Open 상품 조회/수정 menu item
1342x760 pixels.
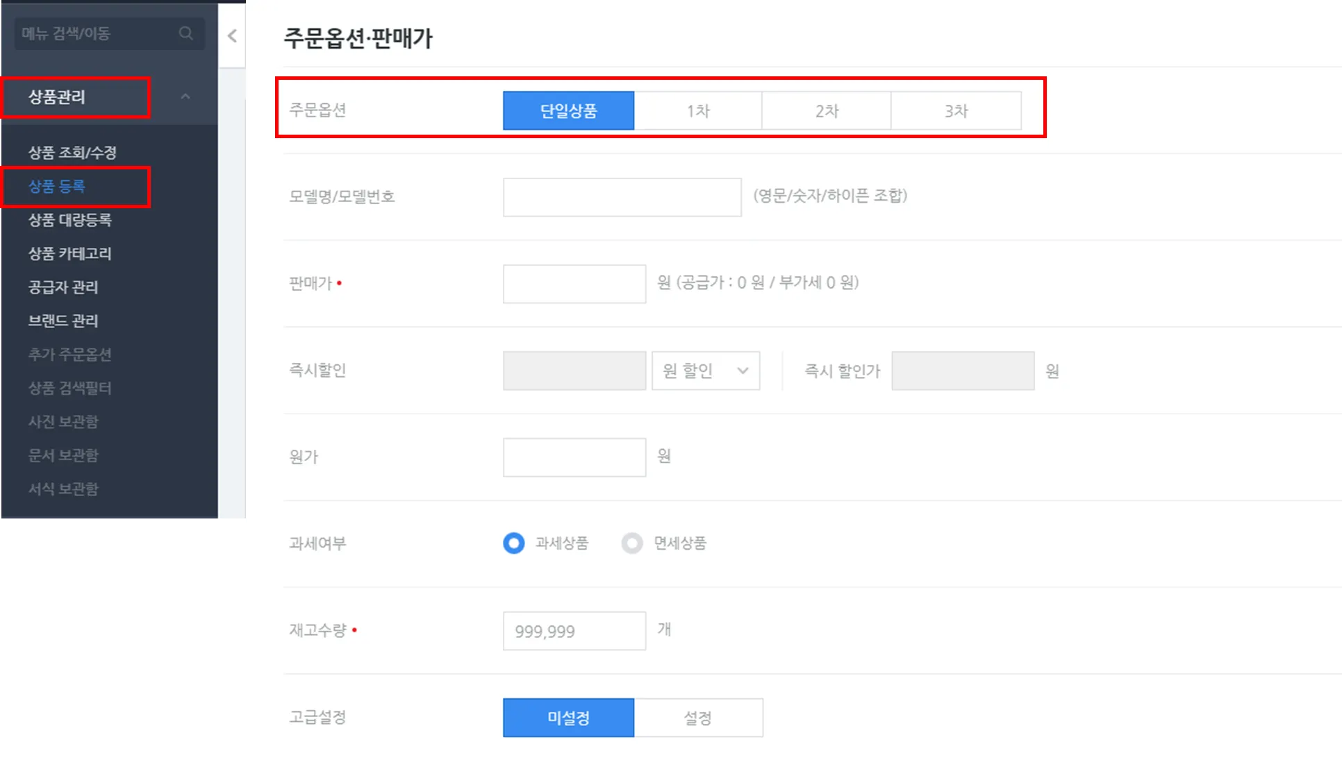point(72,153)
